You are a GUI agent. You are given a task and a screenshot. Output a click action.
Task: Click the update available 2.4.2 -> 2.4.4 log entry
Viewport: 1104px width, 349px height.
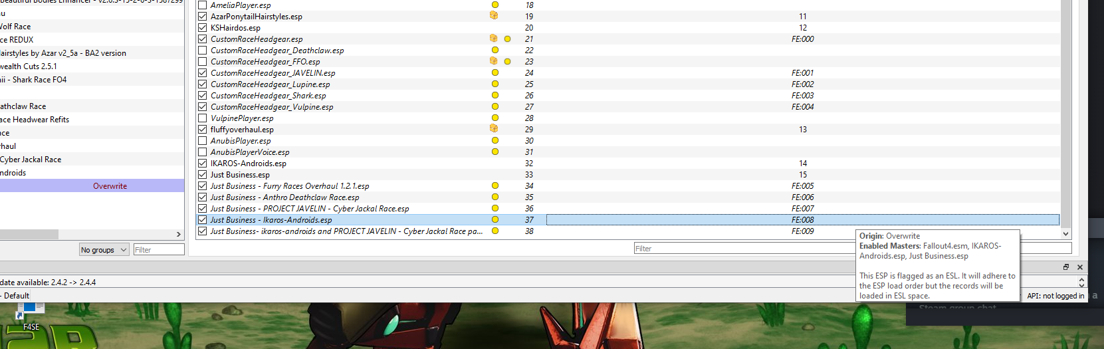tap(48, 282)
